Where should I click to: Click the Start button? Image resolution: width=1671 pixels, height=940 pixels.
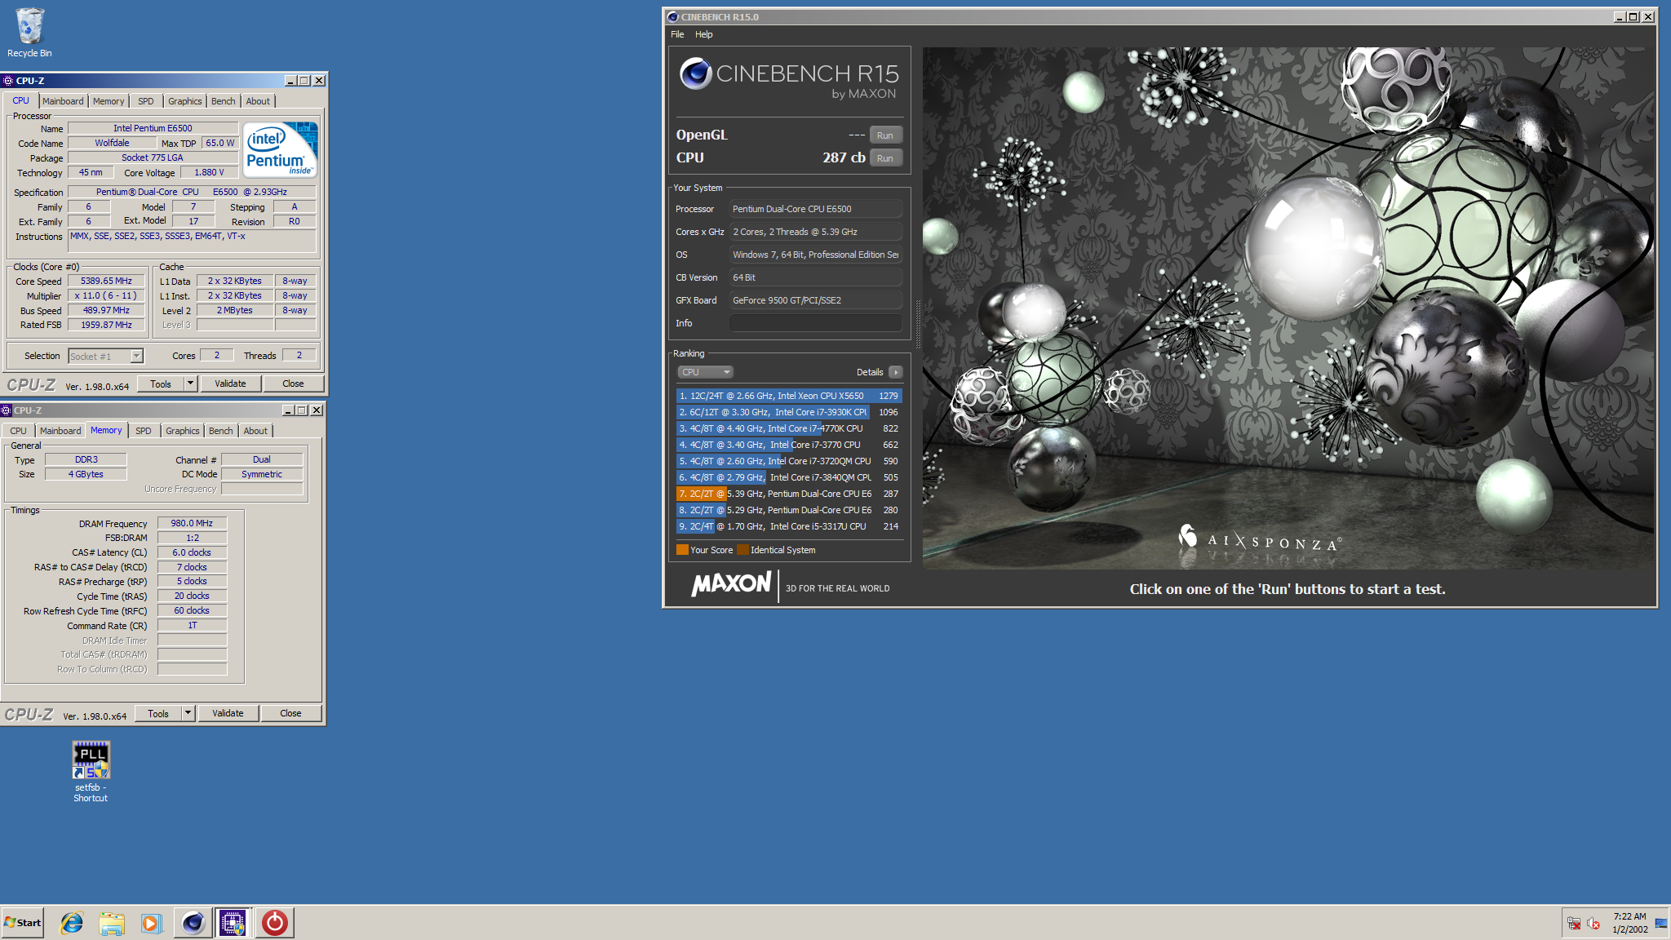[x=23, y=923]
